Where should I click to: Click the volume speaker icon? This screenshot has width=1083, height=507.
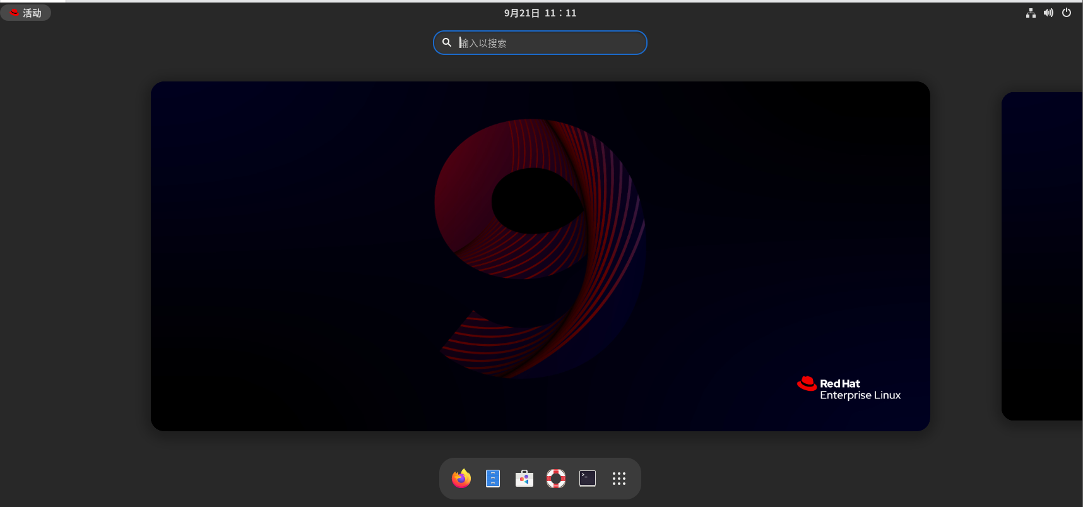click(1048, 13)
